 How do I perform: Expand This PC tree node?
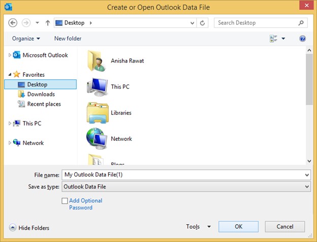pos(10,123)
